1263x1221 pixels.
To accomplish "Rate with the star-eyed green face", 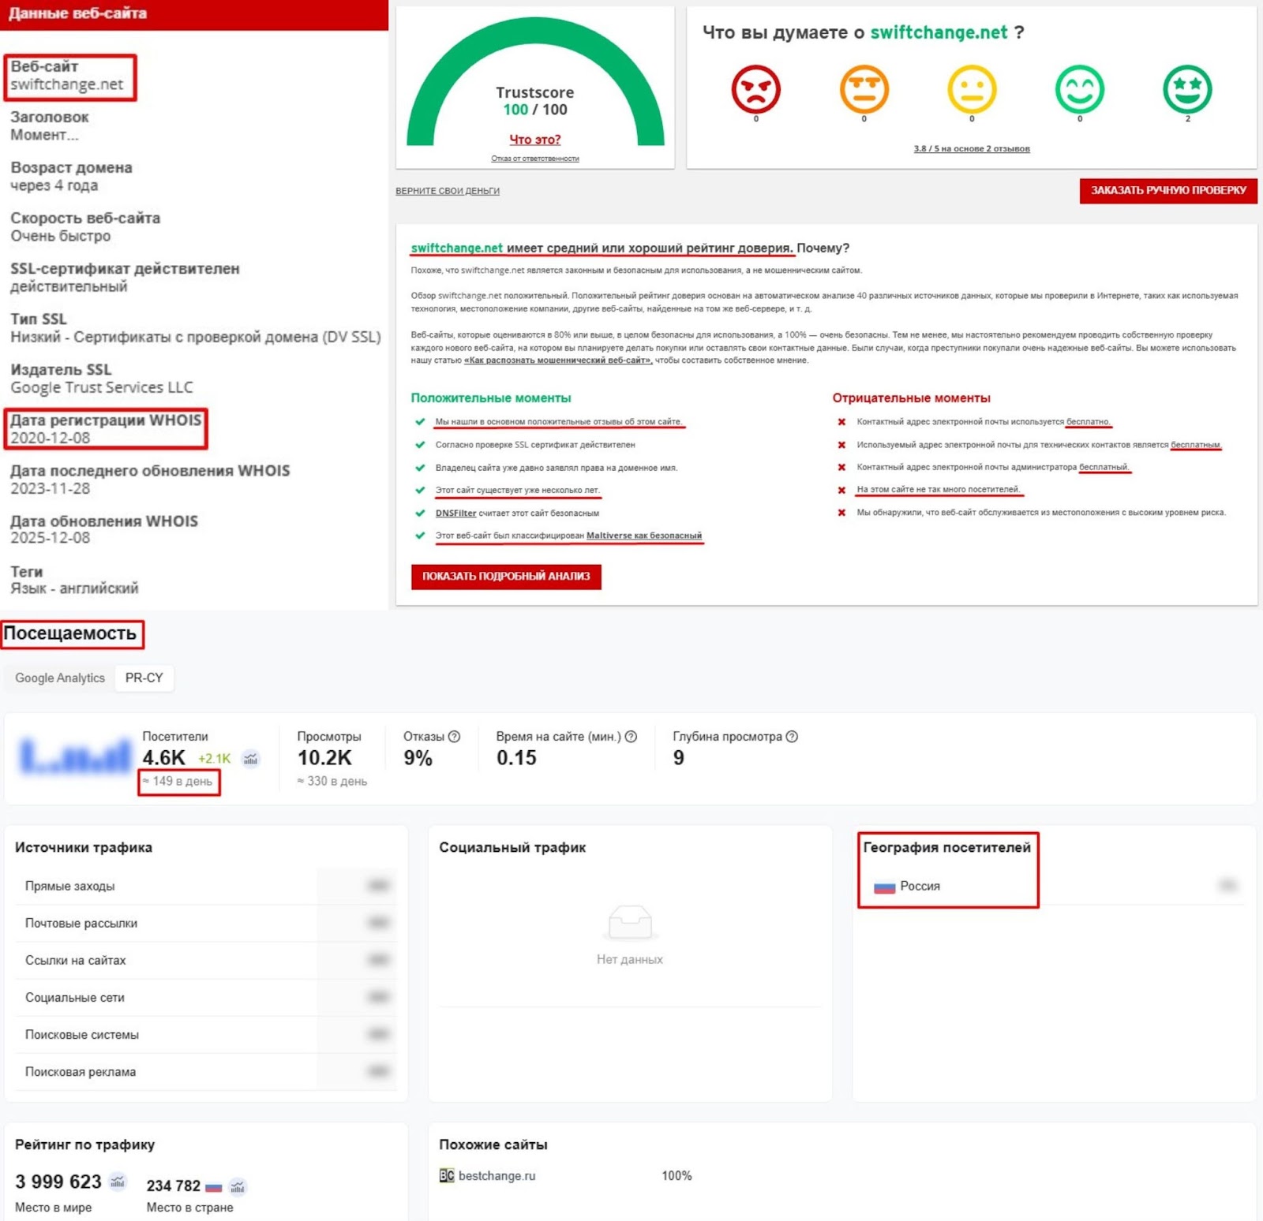I will [x=1187, y=89].
